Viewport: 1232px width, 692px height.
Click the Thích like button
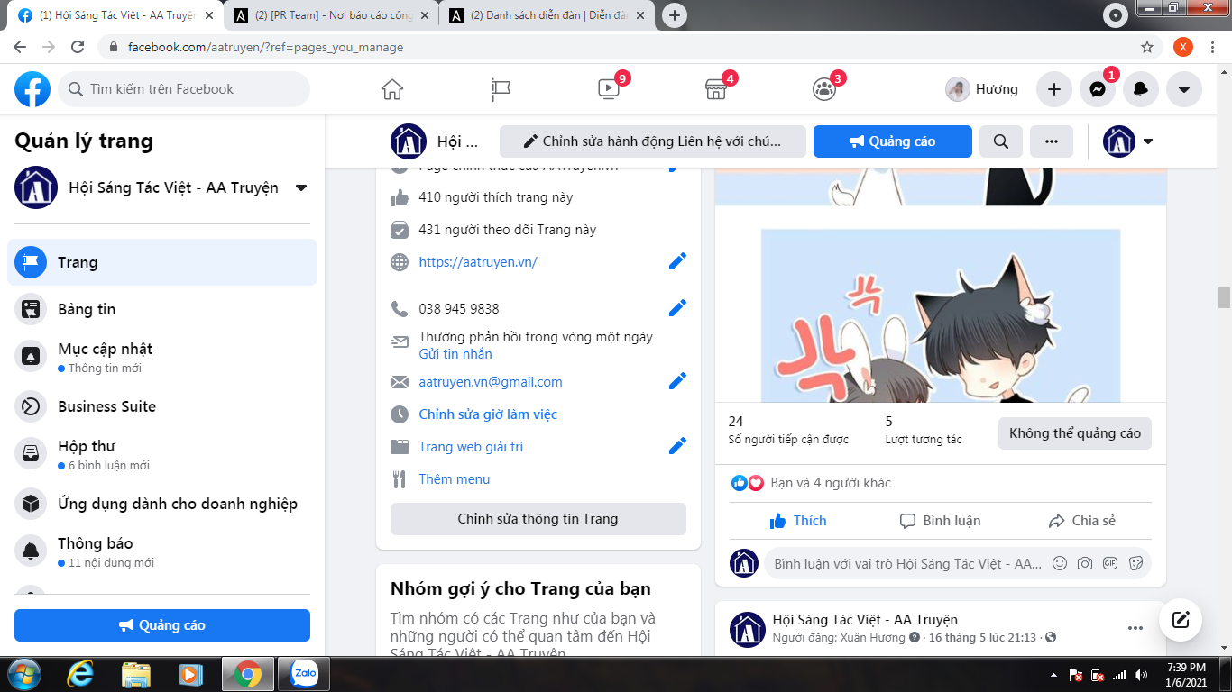(x=797, y=521)
